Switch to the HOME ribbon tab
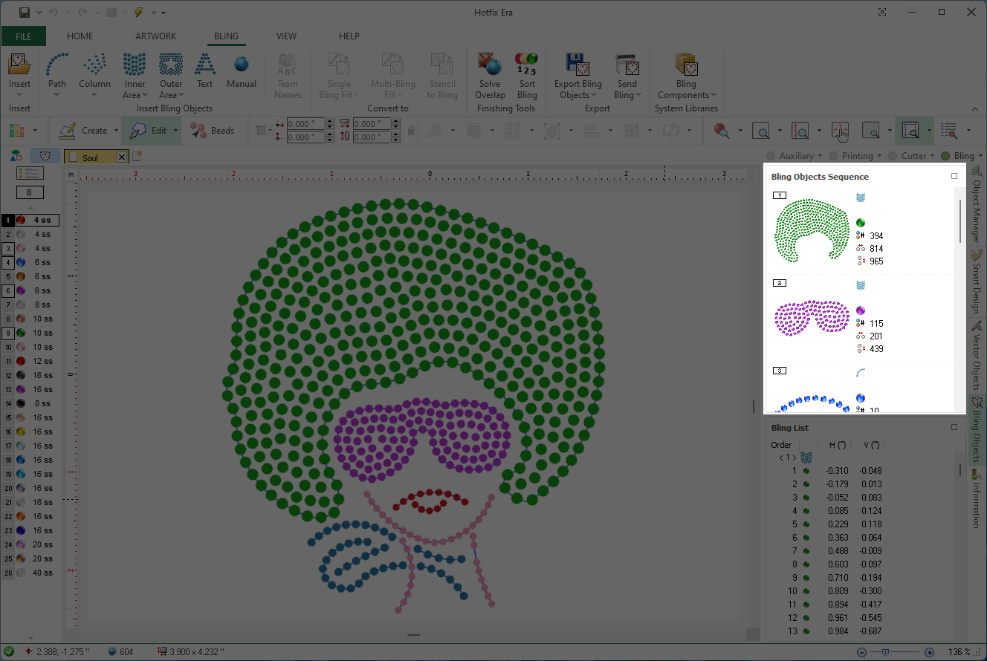 (80, 36)
